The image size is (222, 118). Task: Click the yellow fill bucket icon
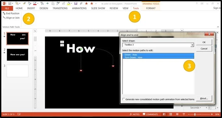(x=68, y=3)
